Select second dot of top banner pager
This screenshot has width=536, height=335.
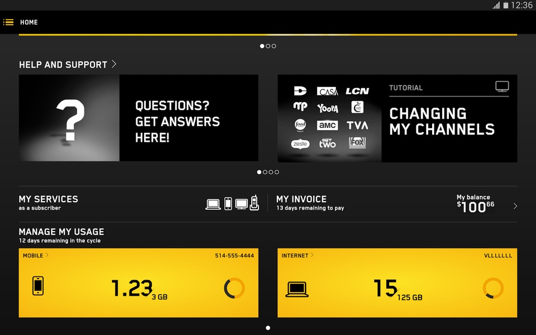(x=268, y=46)
